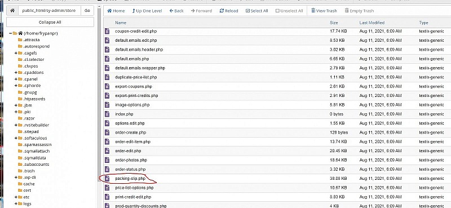Open View Trash from toolbar

[324, 11]
